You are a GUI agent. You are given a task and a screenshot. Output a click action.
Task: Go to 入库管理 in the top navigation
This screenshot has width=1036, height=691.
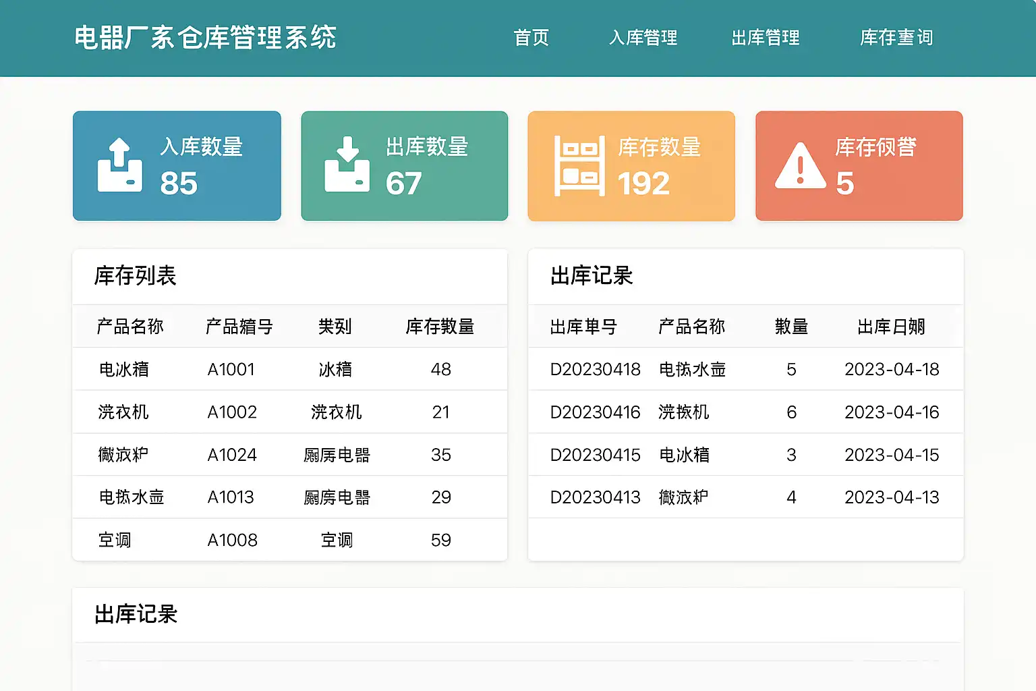(643, 38)
